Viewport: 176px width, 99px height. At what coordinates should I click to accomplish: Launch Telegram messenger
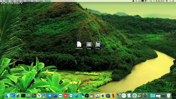point(50,96)
